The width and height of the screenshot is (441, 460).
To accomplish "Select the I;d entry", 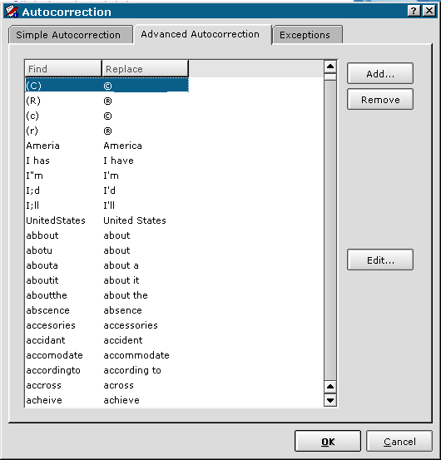I will (x=107, y=190).
